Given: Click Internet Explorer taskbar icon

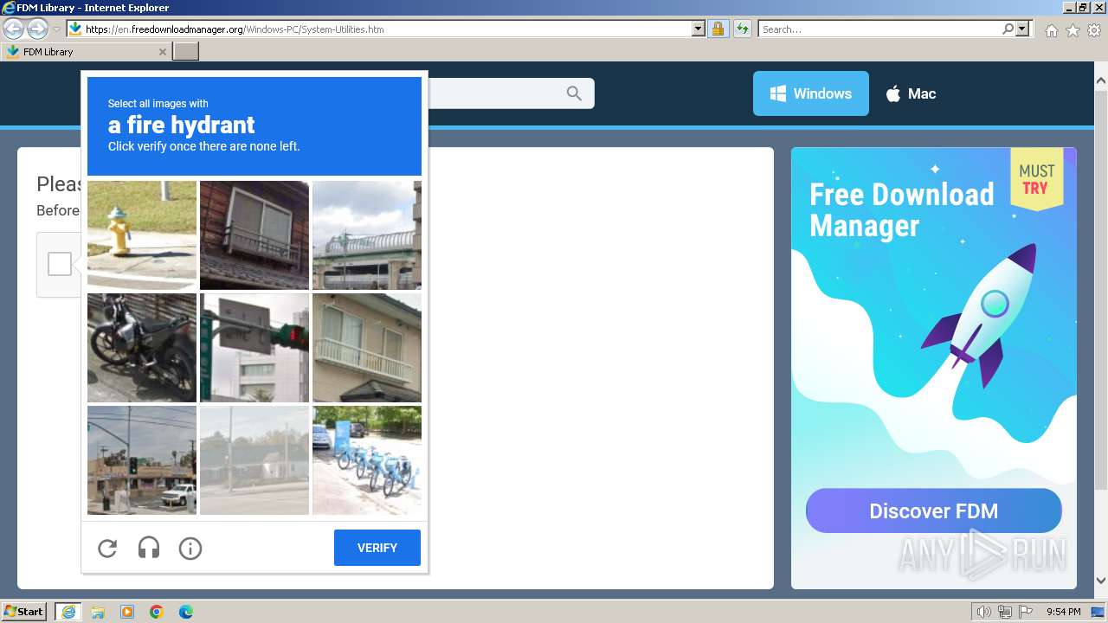Looking at the screenshot, I should pos(68,612).
